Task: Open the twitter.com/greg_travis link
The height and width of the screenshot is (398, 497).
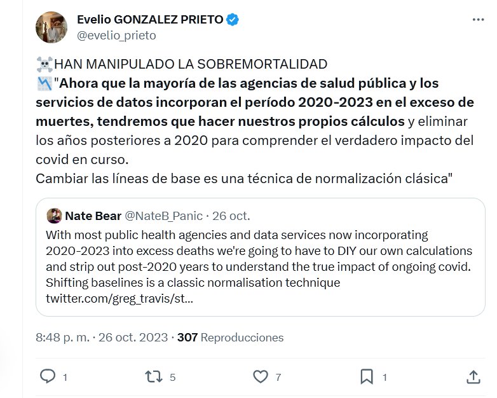Action: [119, 298]
